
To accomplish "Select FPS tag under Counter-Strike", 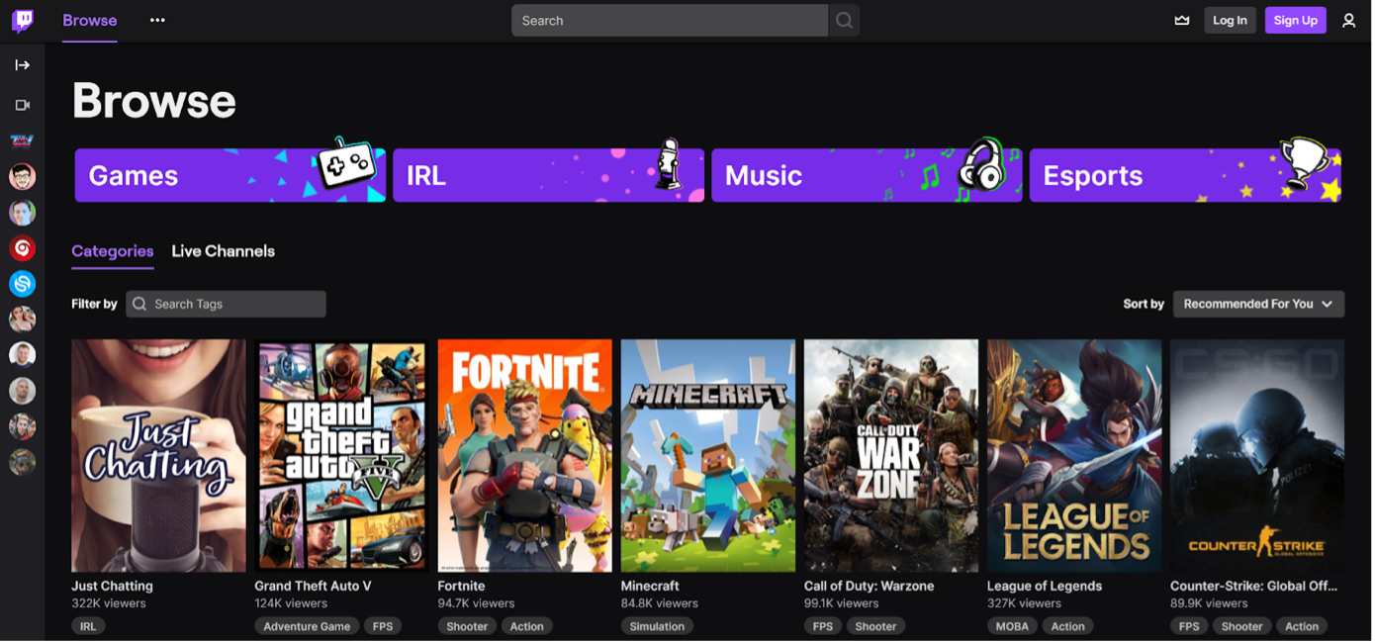I will (x=1189, y=627).
